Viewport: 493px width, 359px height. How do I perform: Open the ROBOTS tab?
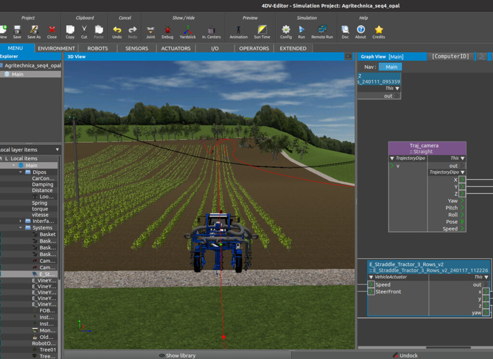pos(97,49)
